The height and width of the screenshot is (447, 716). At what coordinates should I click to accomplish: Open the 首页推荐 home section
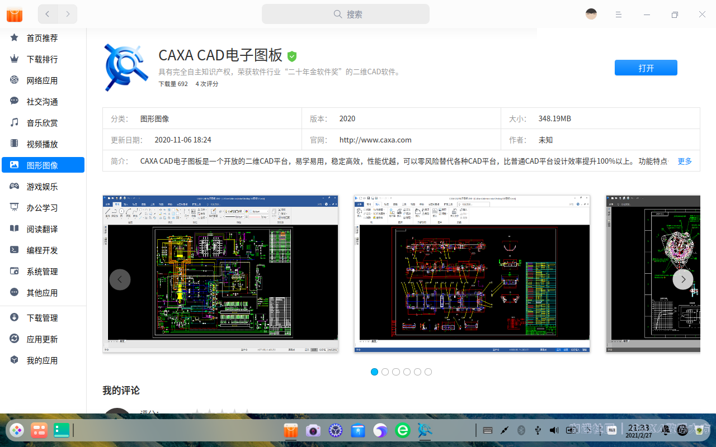(x=42, y=38)
